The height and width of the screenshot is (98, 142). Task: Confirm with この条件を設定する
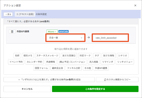(x=95, y=89)
